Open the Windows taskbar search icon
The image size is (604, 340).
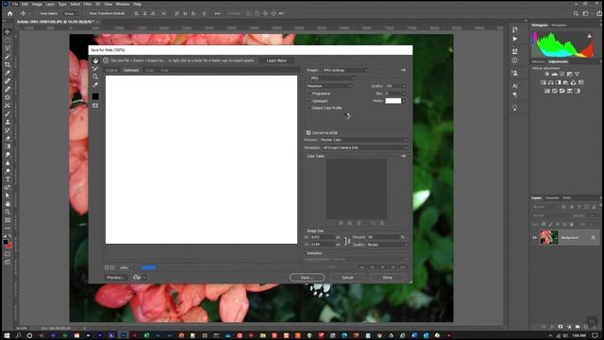tap(18, 336)
